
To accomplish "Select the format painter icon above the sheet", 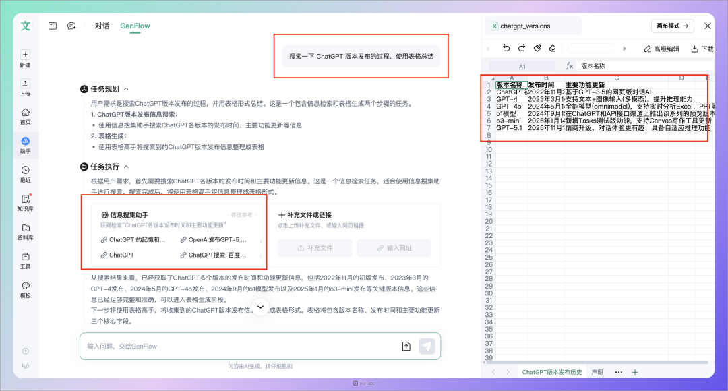I will 537,48.
